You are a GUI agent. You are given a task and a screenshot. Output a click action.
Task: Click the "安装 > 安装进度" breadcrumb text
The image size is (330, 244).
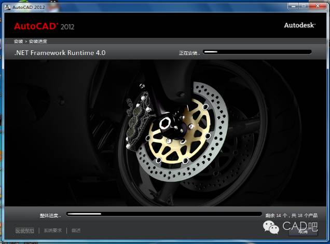[x=30, y=41]
